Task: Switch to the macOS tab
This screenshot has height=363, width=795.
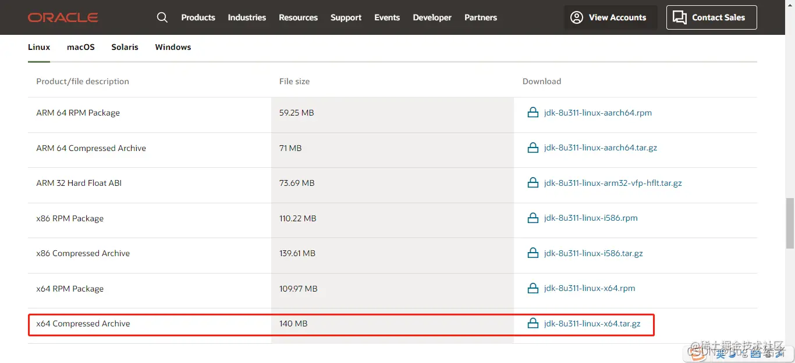Action: click(x=81, y=47)
